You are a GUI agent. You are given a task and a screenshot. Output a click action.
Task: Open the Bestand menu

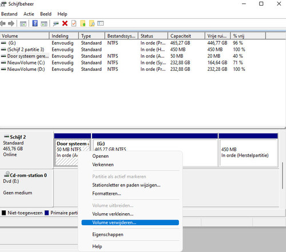9,14
